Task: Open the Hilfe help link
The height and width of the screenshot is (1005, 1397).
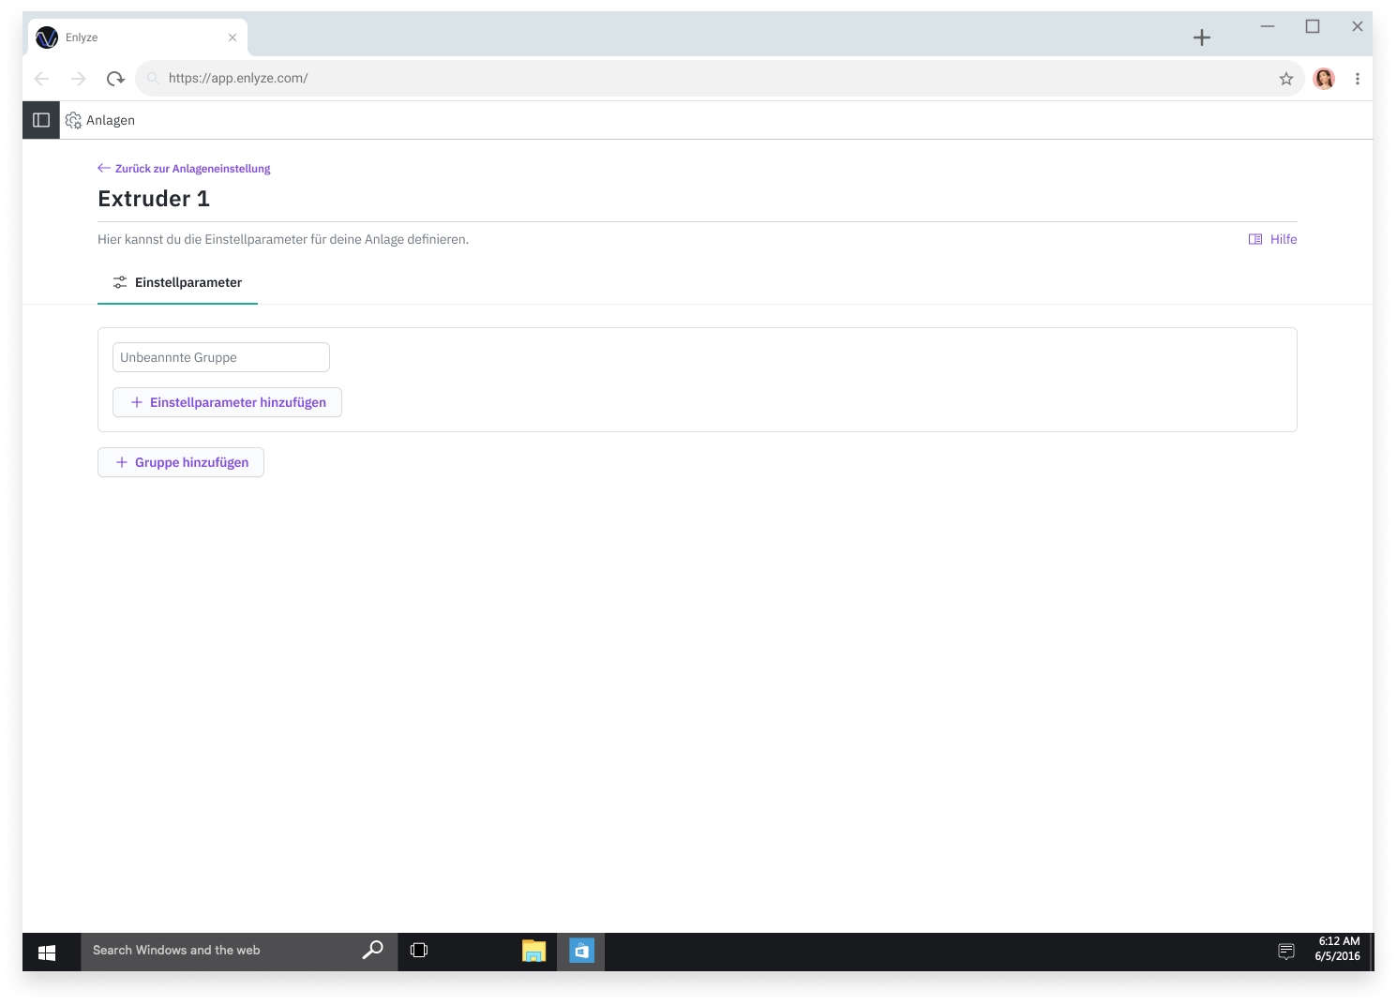Action: [1273, 239]
